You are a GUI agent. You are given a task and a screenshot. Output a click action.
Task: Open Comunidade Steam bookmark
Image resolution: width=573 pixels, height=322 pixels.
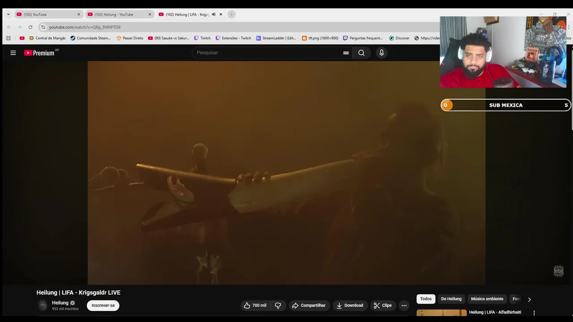pyautogui.click(x=90, y=38)
